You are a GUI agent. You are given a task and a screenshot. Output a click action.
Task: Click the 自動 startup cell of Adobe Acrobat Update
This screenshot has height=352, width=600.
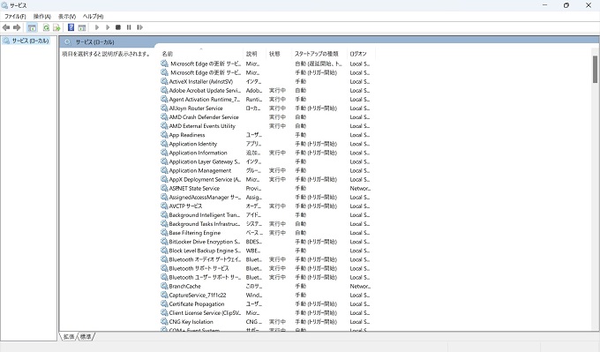click(300, 90)
